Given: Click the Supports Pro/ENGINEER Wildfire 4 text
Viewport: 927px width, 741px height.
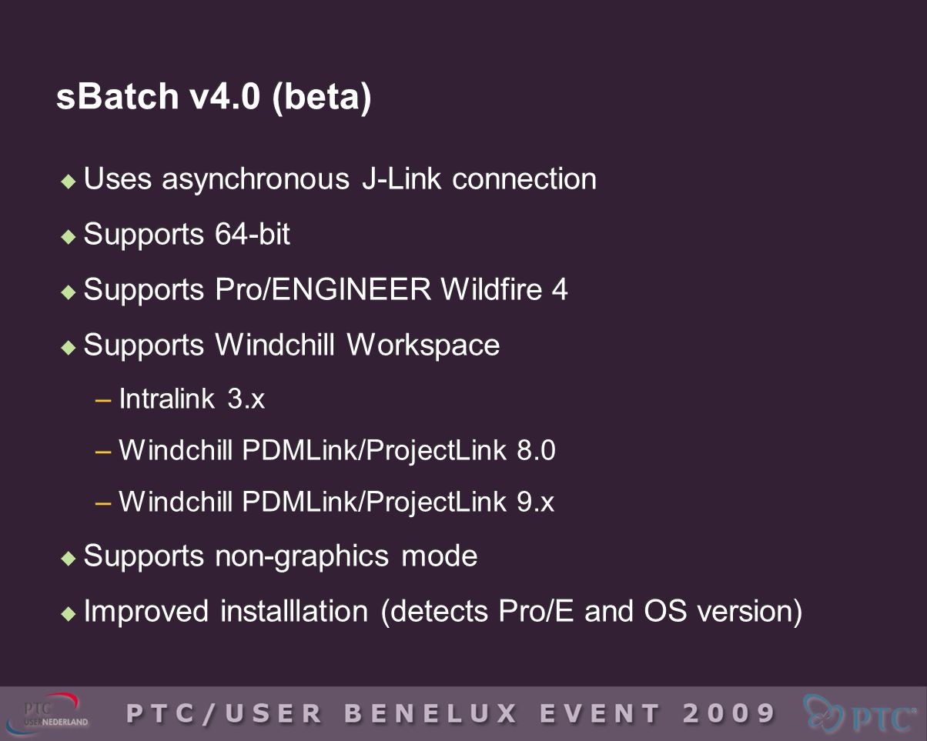Looking at the screenshot, I should 326,290.
